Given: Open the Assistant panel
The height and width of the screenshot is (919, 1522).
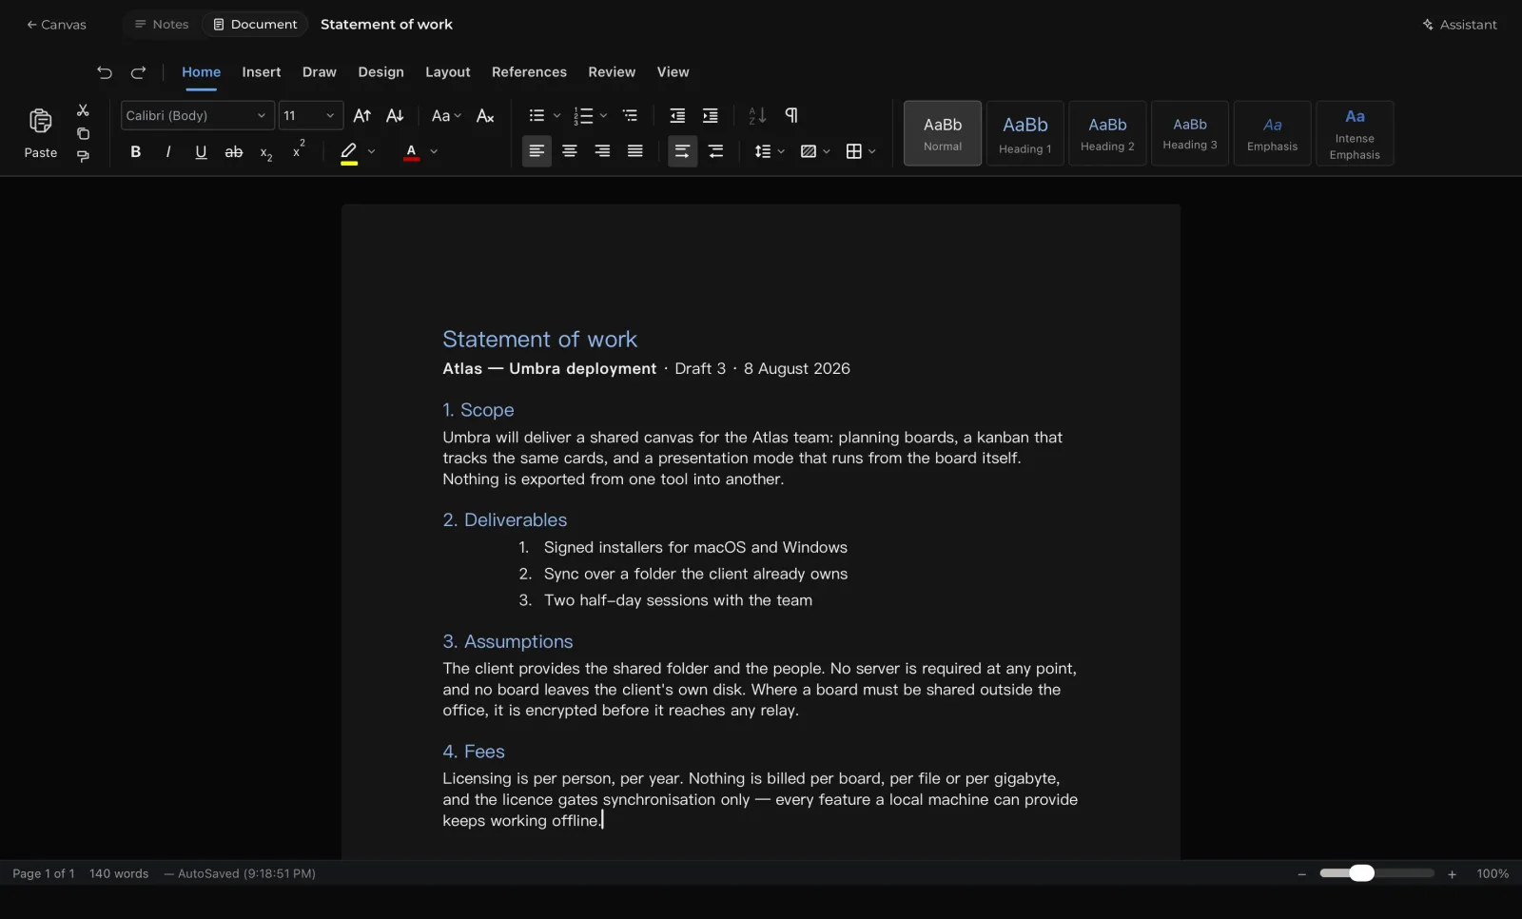Looking at the screenshot, I should pos(1459,25).
